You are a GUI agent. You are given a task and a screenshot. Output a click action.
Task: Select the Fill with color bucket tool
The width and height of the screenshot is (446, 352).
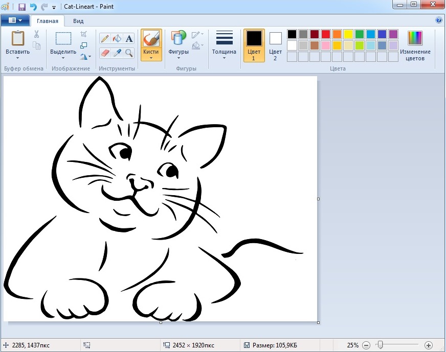pyautogui.click(x=117, y=38)
